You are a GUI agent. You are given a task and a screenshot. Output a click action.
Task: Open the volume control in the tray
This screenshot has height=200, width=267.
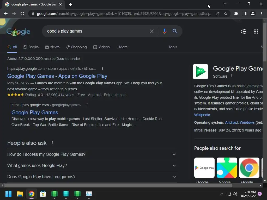pos(235,194)
